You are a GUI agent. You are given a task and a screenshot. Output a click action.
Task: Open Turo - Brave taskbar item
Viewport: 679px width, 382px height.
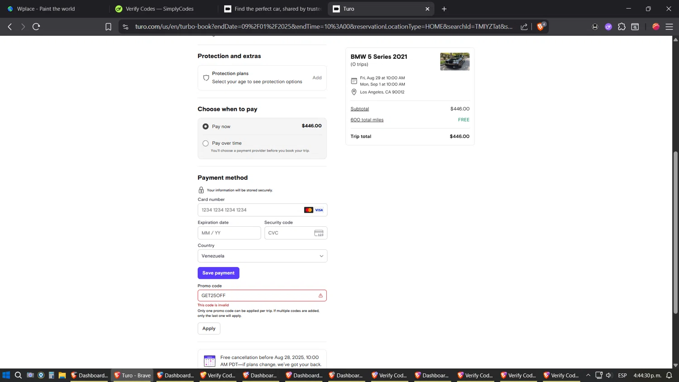pyautogui.click(x=132, y=375)
